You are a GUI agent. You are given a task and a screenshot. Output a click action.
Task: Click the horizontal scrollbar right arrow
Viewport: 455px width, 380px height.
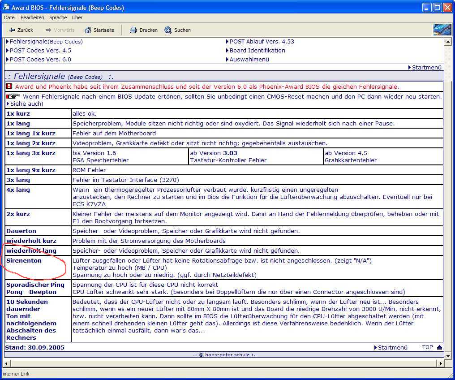pos(441,363)
